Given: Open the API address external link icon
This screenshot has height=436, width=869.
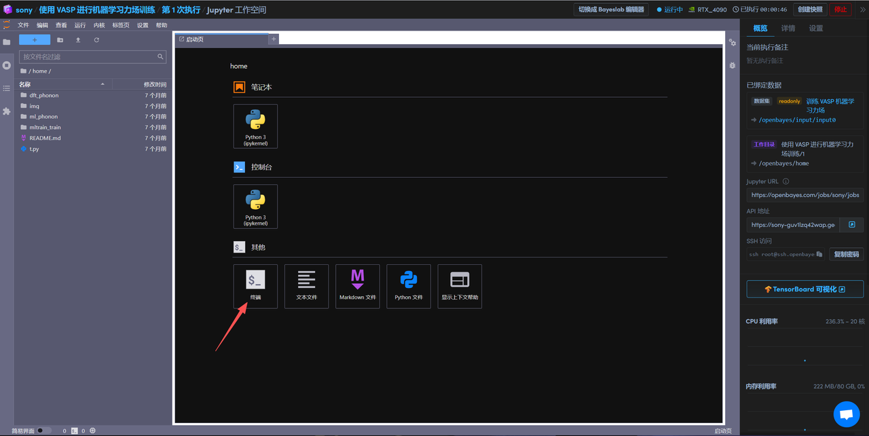Looking at the screenshot, I should click(x=851, y=225).
